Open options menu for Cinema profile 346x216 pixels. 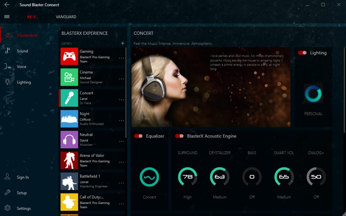click(x=121, y=79)
